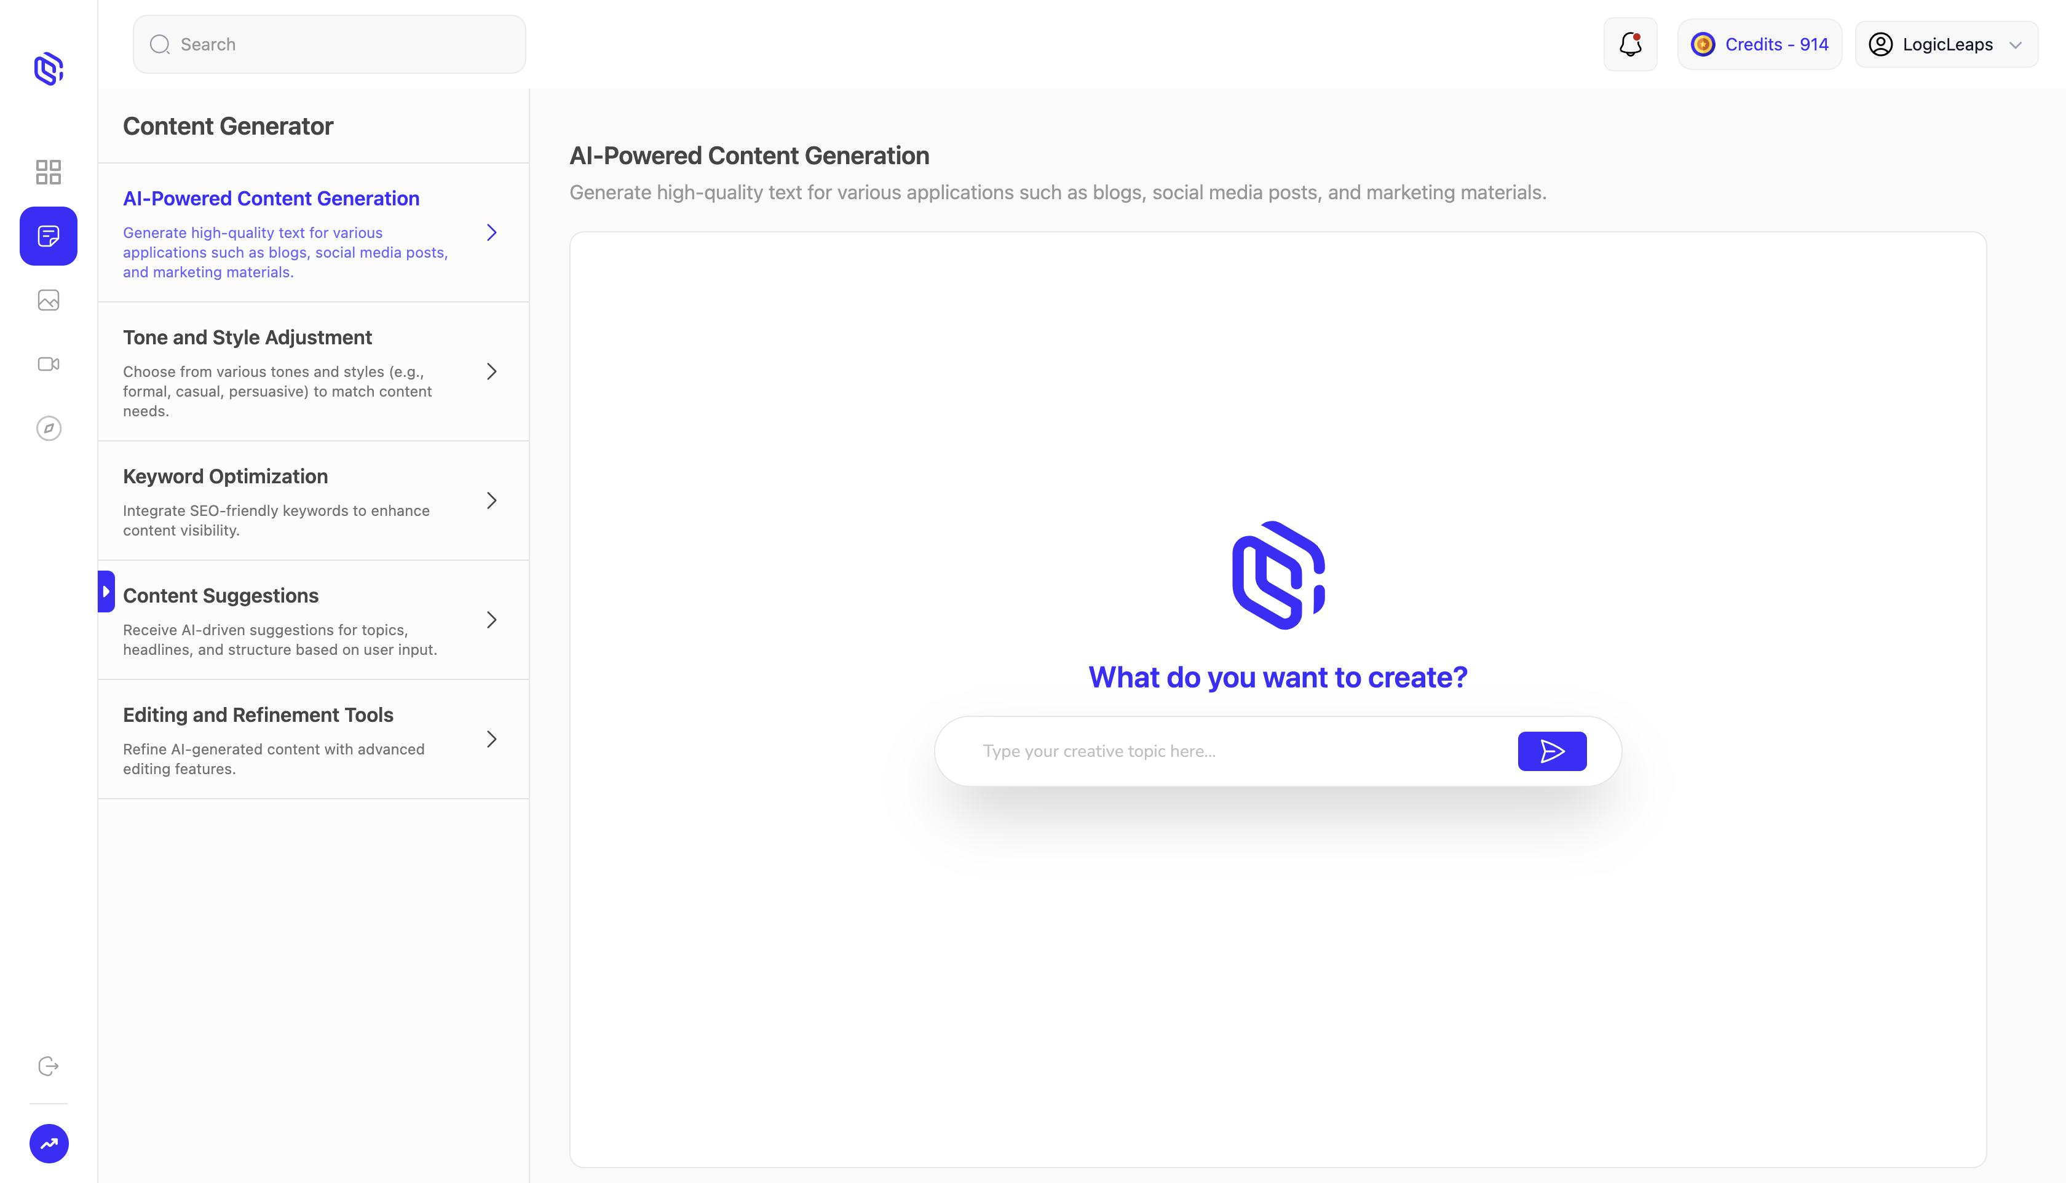Open the explore compass icon

[x=49, y=428]
